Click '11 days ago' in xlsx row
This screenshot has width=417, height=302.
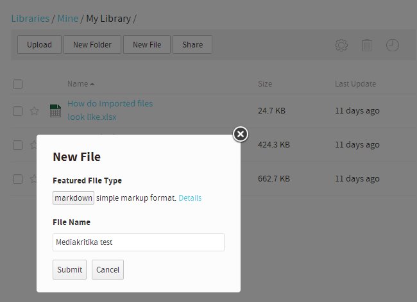[x=357, y=110]
